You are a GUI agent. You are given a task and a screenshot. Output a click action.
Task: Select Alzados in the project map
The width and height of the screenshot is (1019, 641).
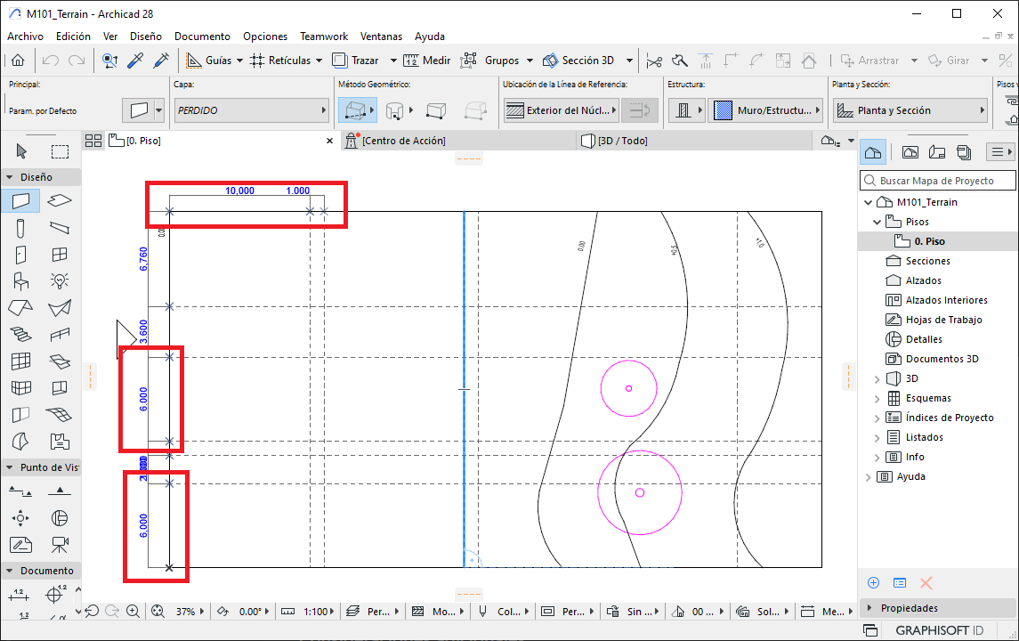click(x=923, y=280)
